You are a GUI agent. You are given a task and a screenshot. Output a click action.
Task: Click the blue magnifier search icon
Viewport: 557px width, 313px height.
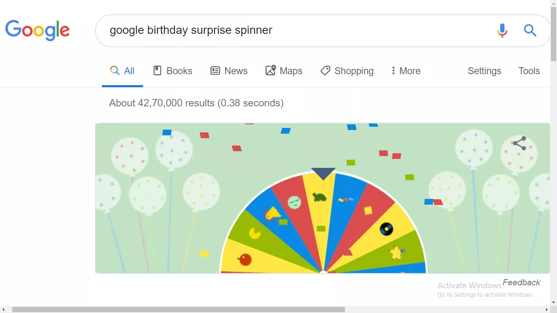point(530,30)
